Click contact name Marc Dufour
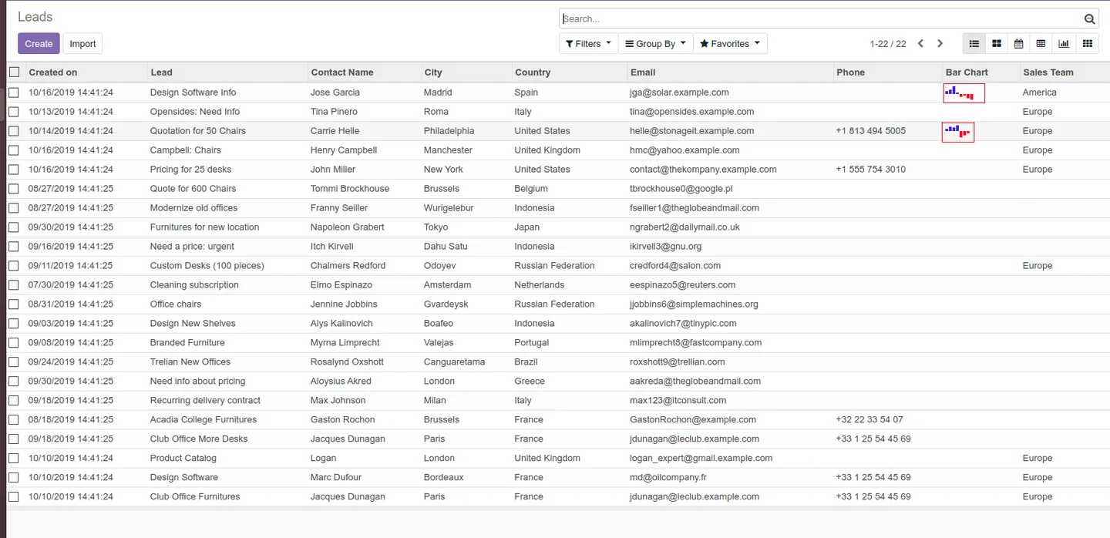This screenshot has width=1110, height=538. 336,478
